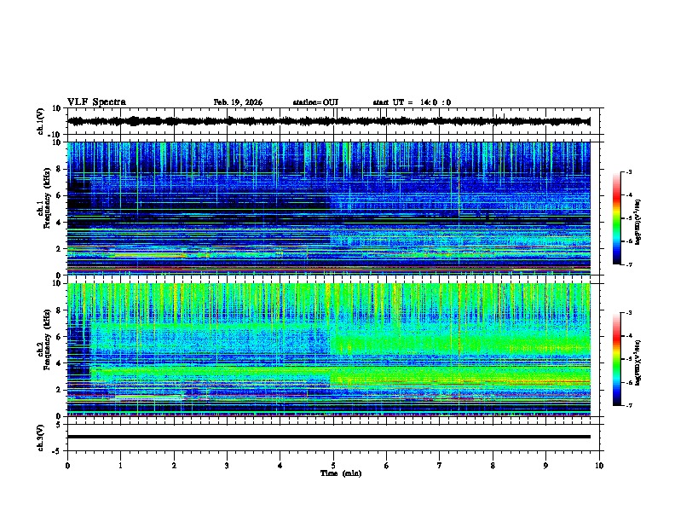The image size is (675, 522).
Task: Click the "-7" label on ch.1 color bar
Action: click(x=628, y=265)
